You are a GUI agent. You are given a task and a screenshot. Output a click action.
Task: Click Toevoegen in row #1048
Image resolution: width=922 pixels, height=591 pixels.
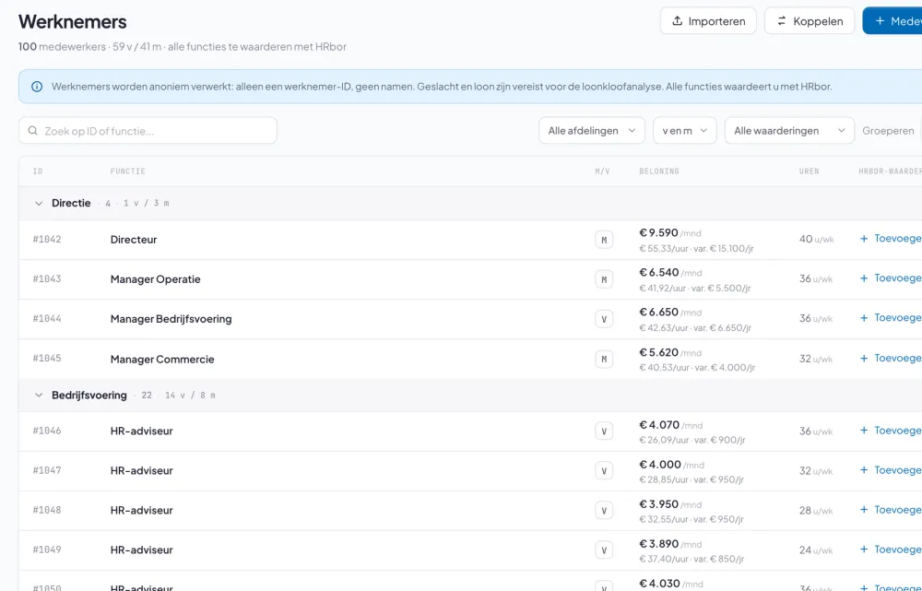pos(891,510)
